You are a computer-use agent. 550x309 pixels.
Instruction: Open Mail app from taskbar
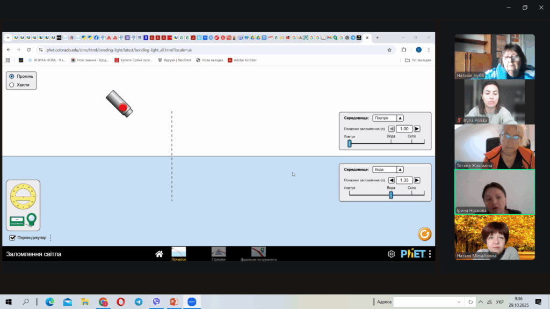(x=67, y=301)
